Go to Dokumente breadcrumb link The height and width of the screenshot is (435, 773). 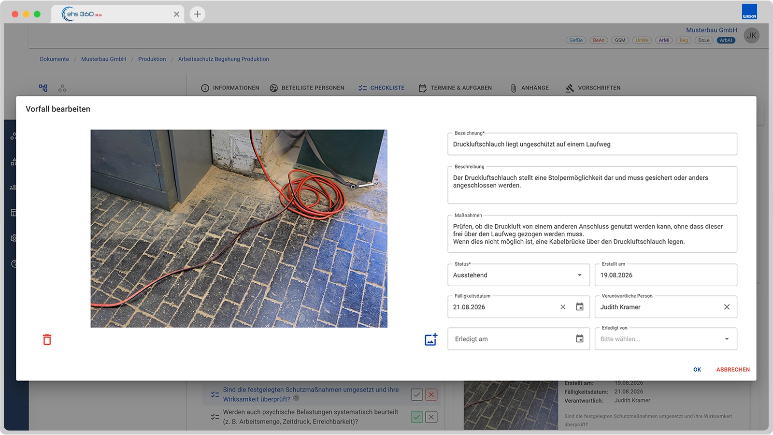55,59
